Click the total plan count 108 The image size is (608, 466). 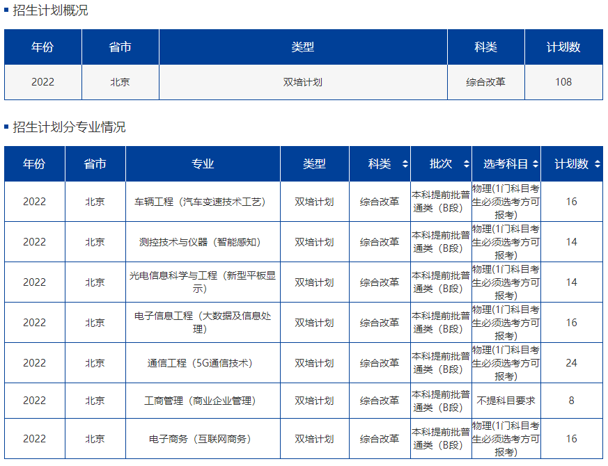click(x=563, y=82)
